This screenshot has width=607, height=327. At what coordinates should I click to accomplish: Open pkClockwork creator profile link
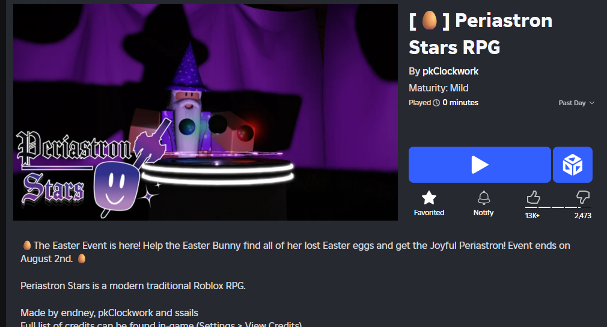coord(450,71)
